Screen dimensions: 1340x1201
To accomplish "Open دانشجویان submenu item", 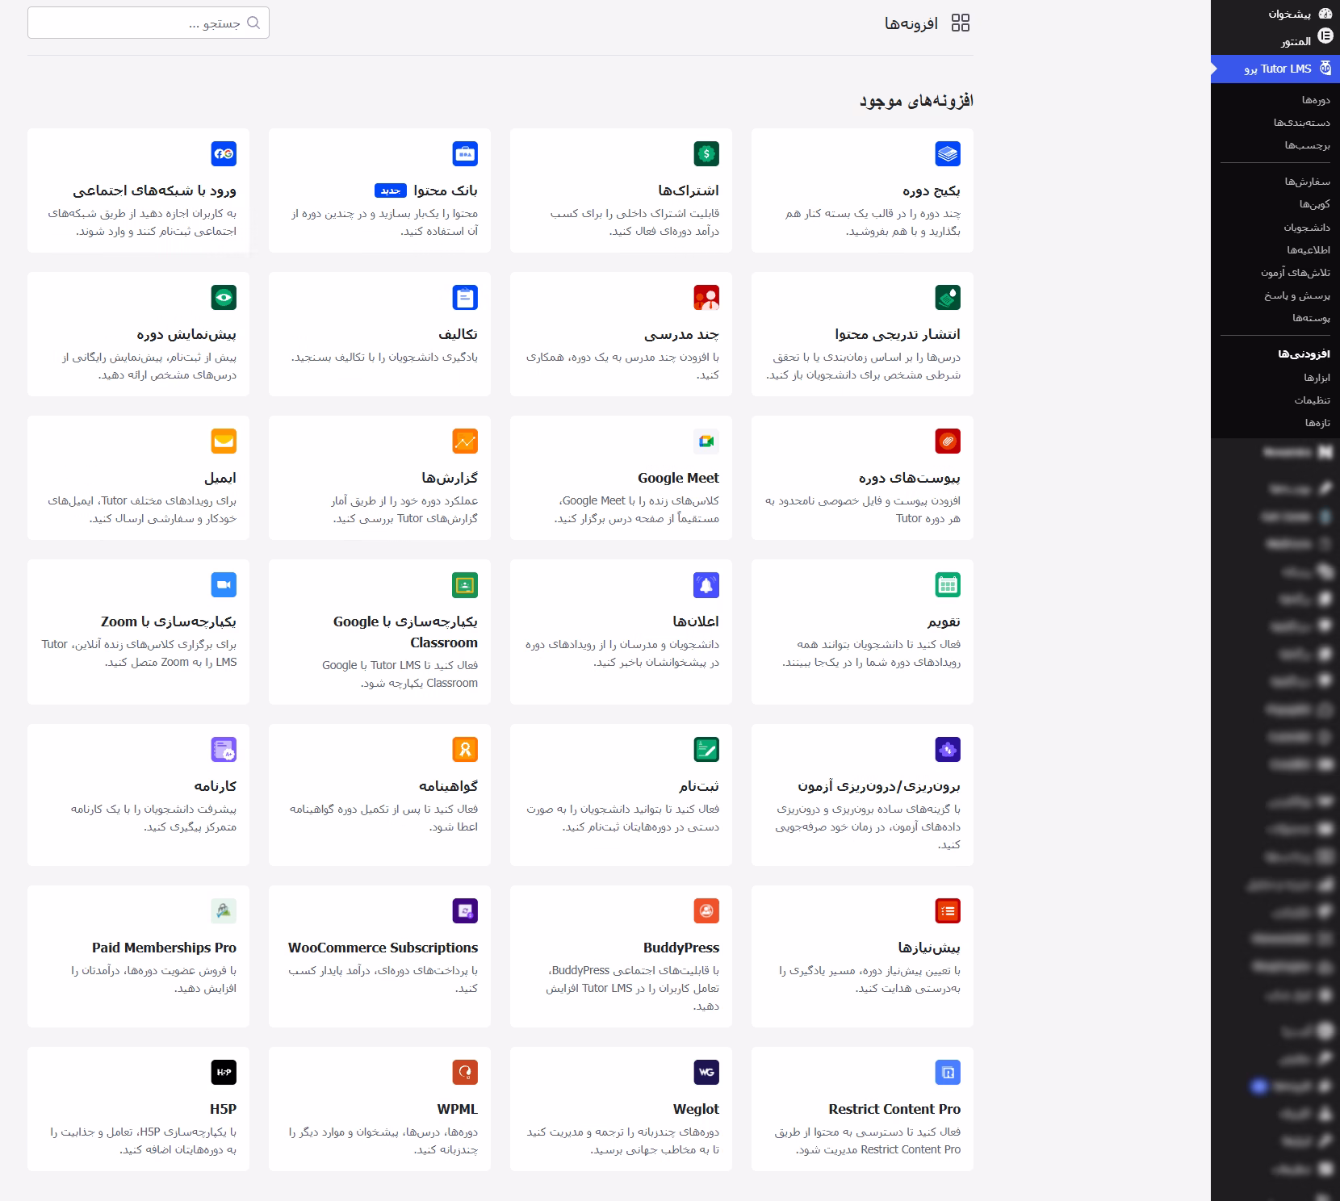I will click(x=1306, y=227).
